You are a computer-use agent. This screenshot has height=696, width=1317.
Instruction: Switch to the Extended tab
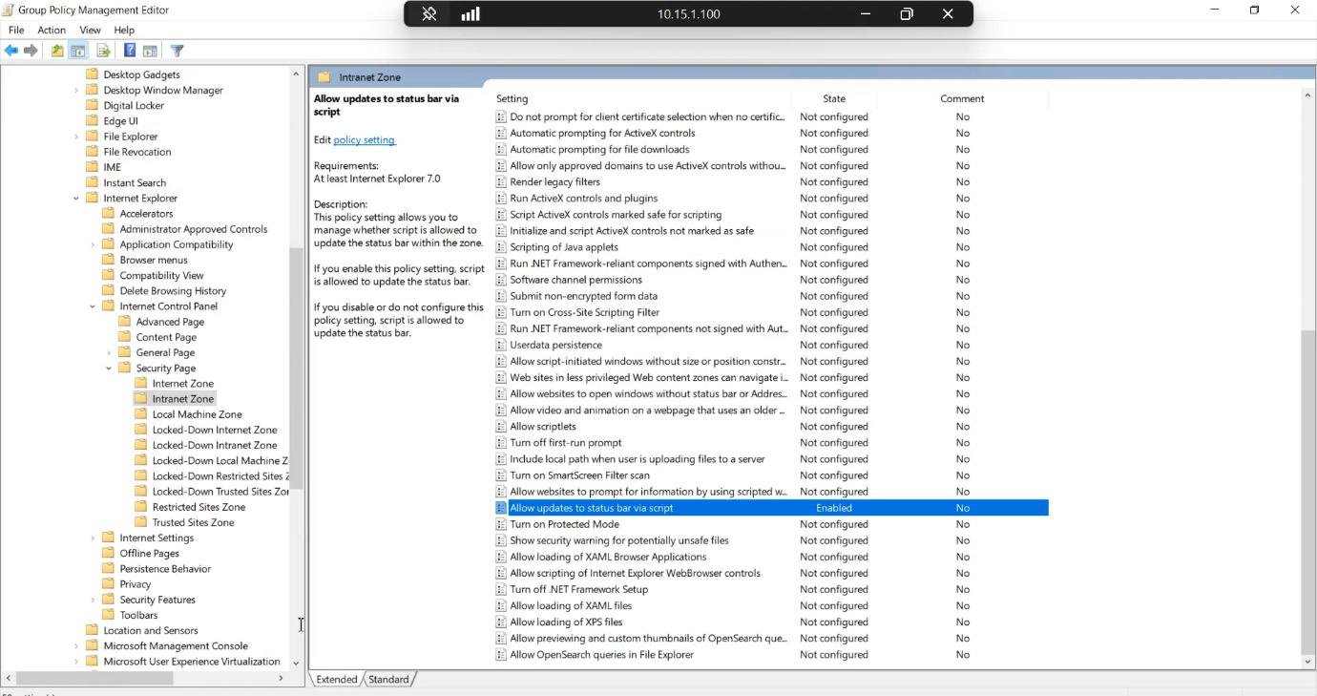click(337, 680)
